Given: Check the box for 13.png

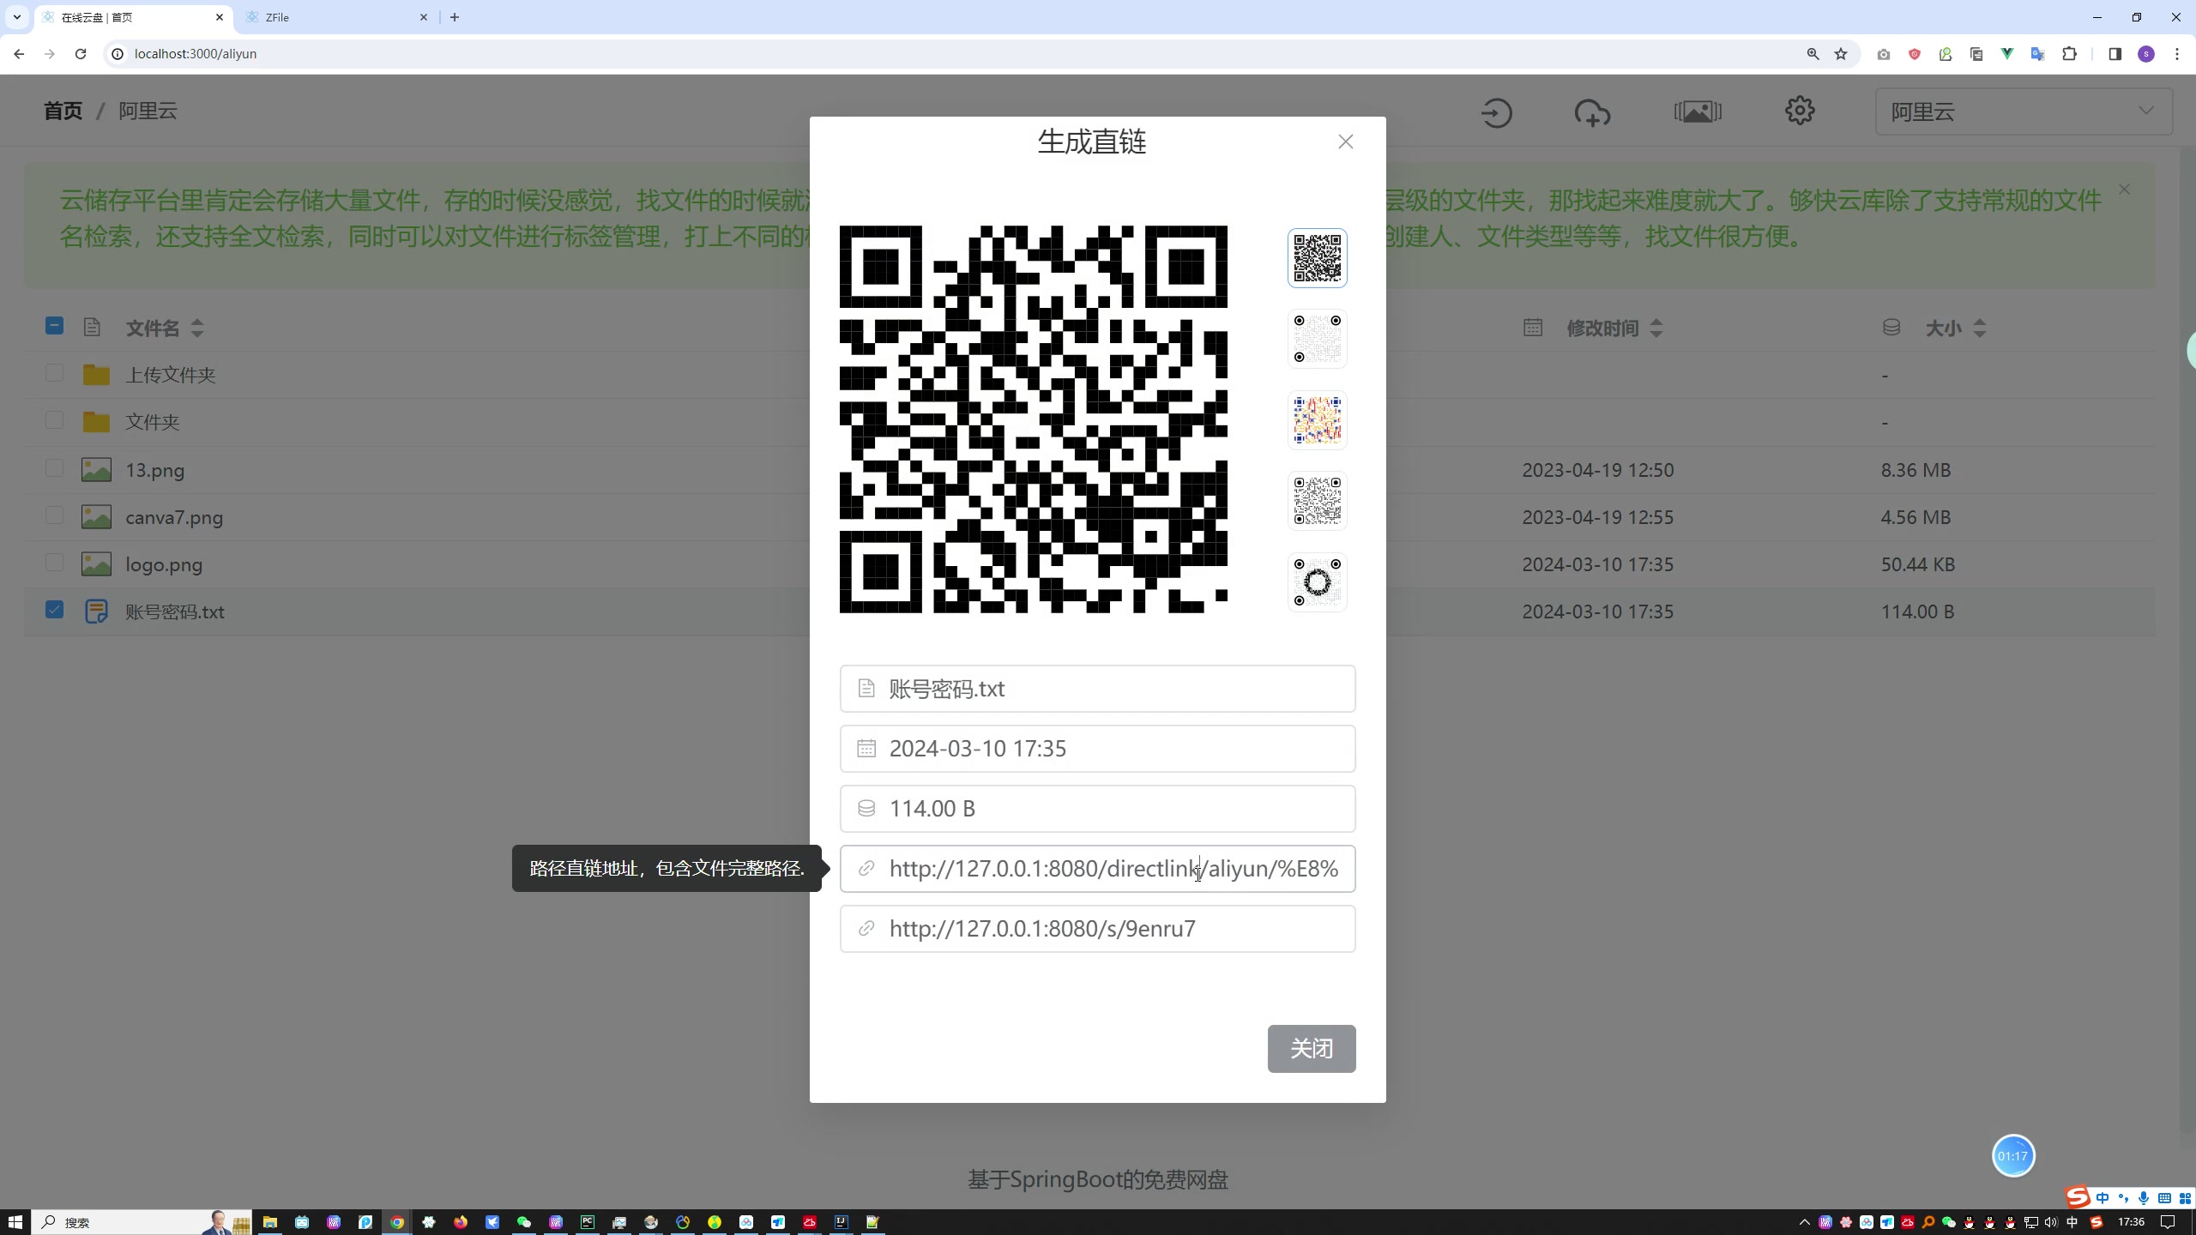Looking at the screenshot, I should [x=54, y=468].
